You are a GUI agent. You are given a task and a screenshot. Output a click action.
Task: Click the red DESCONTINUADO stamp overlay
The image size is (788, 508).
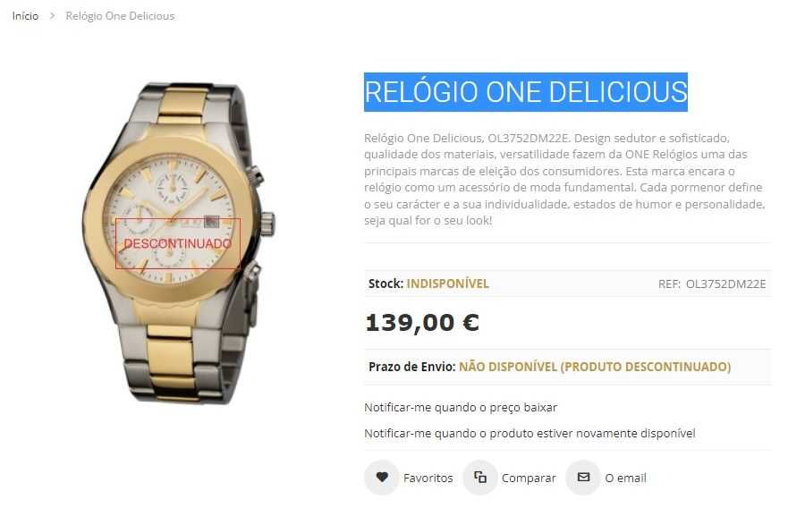(x=178, y=243)
